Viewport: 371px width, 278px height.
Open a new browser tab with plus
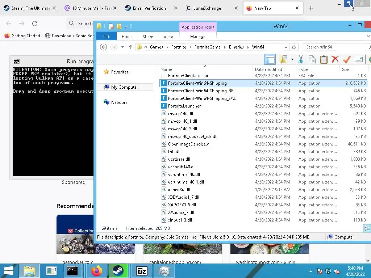(310, 8)
